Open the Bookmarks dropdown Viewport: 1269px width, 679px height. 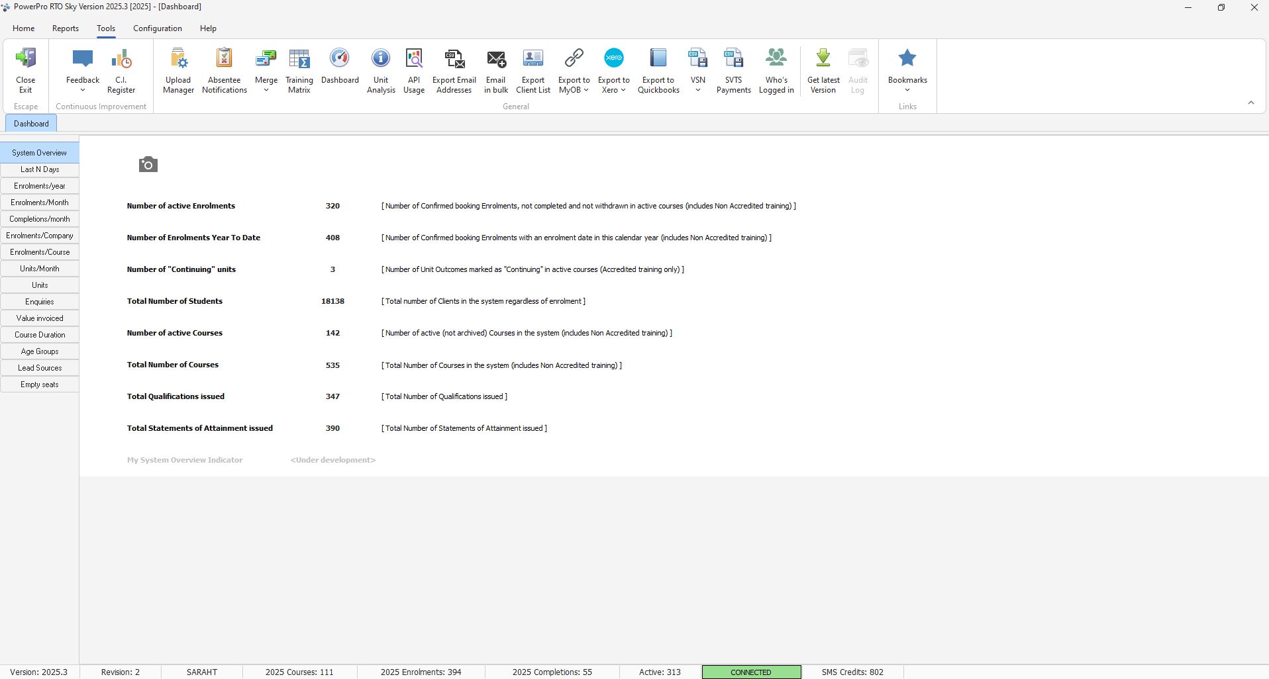907,90
